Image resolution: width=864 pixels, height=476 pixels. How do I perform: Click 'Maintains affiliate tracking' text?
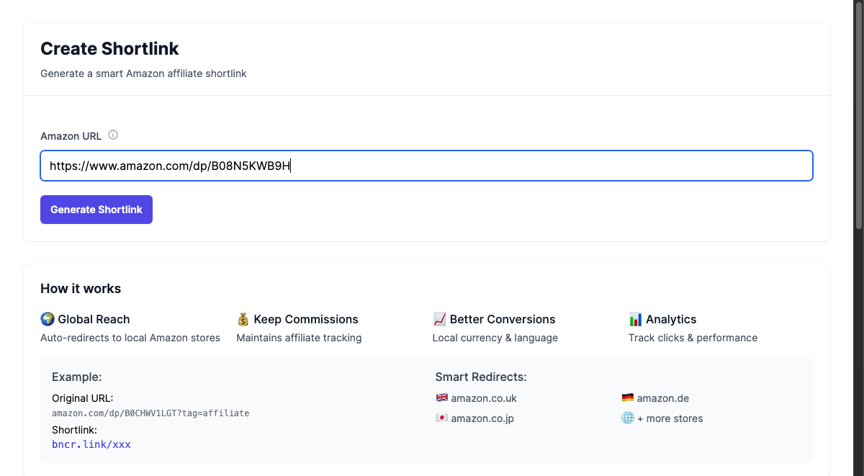coord(299,338)
